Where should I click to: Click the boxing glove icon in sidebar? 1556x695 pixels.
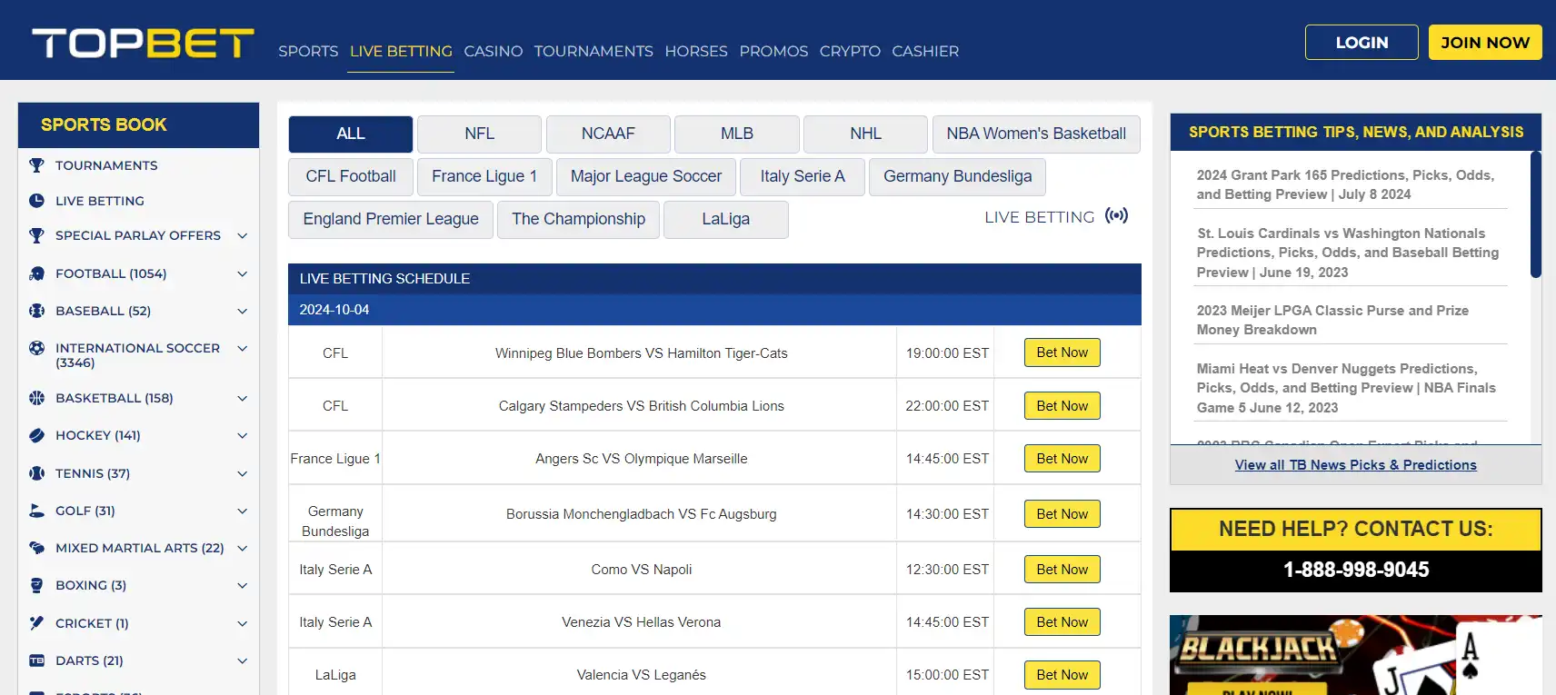pyautogui.click(x=36, y=585)
